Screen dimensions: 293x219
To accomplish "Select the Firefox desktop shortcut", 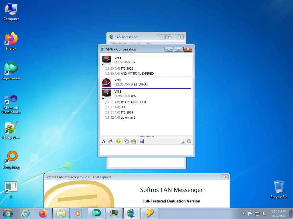I will click(x=11, y=41).
